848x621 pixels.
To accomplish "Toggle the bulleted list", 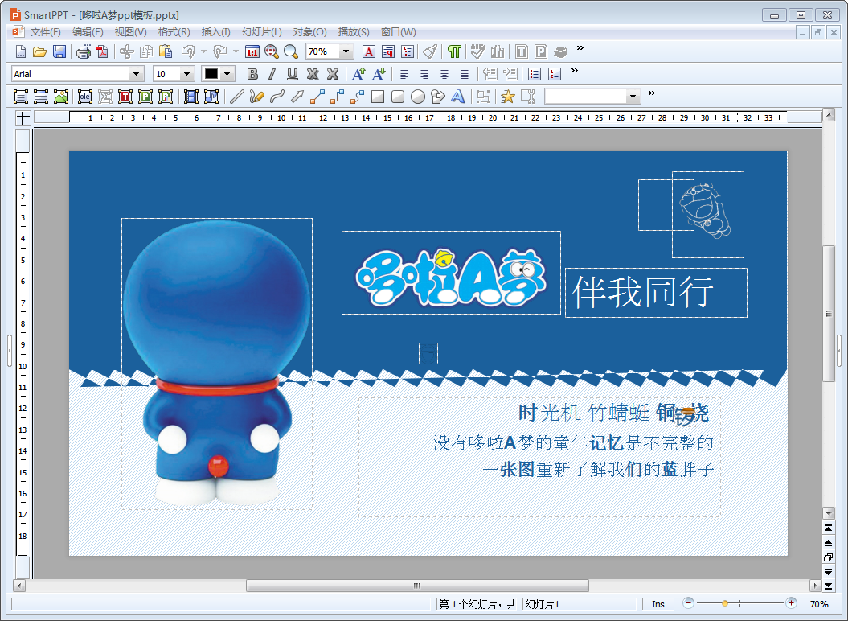I will pos(535,74).
